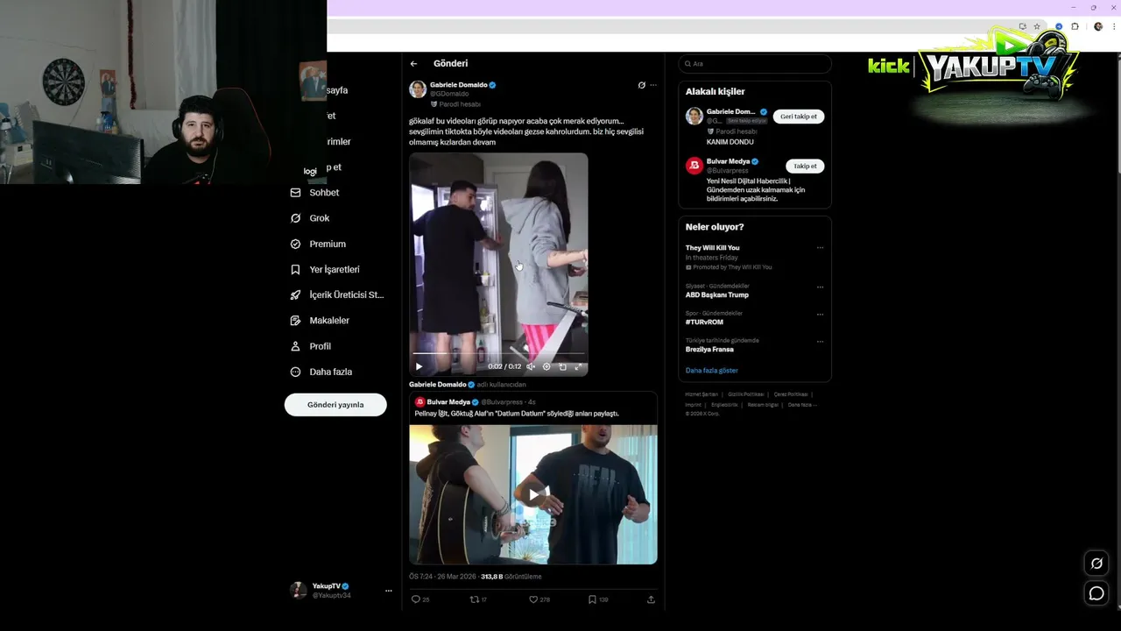Click the post timestamp ÖS 7:24
This screenshot has height=631, width=1121.
442,577
